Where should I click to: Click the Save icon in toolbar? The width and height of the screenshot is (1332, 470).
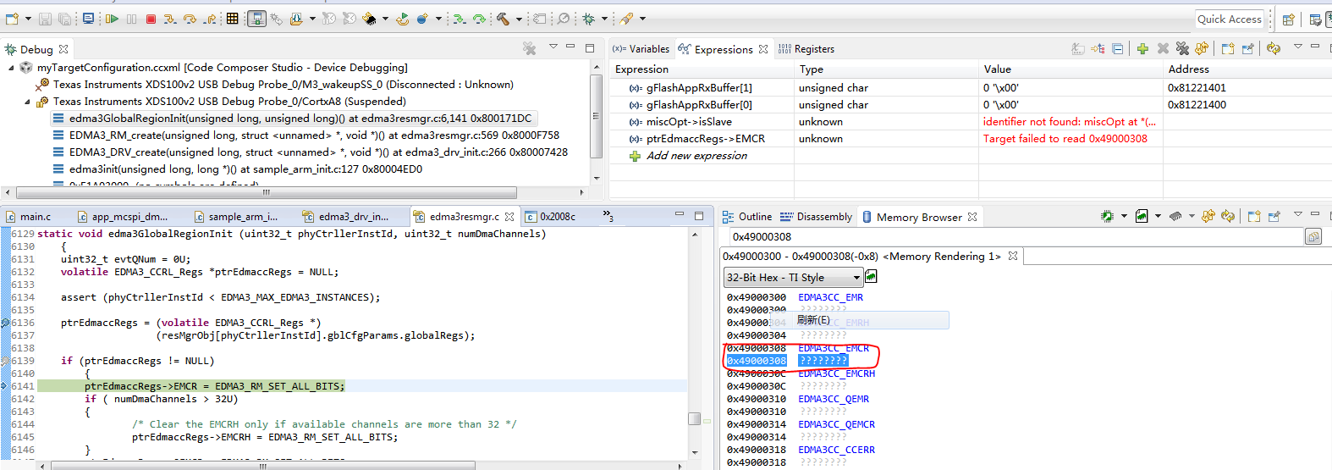pyautogui.click(x=45, y=19)
